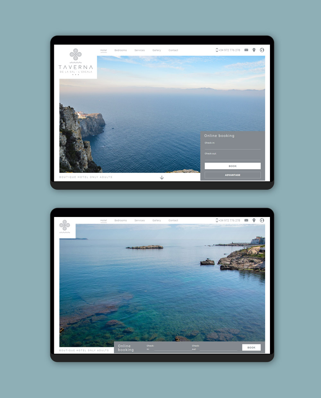Click the Check-out field in the booking bar
The height and width of the screenshot is (398, 321).
218,349
